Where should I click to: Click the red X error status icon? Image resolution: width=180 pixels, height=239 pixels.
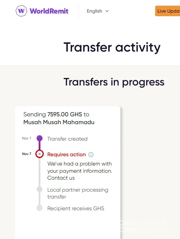point(40,154)
